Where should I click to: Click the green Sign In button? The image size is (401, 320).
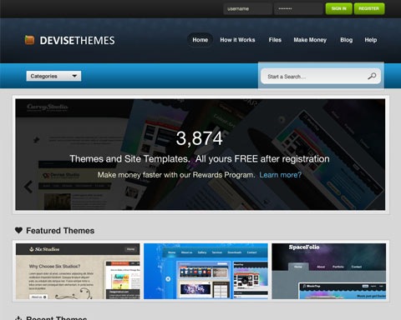coord(339,8)
